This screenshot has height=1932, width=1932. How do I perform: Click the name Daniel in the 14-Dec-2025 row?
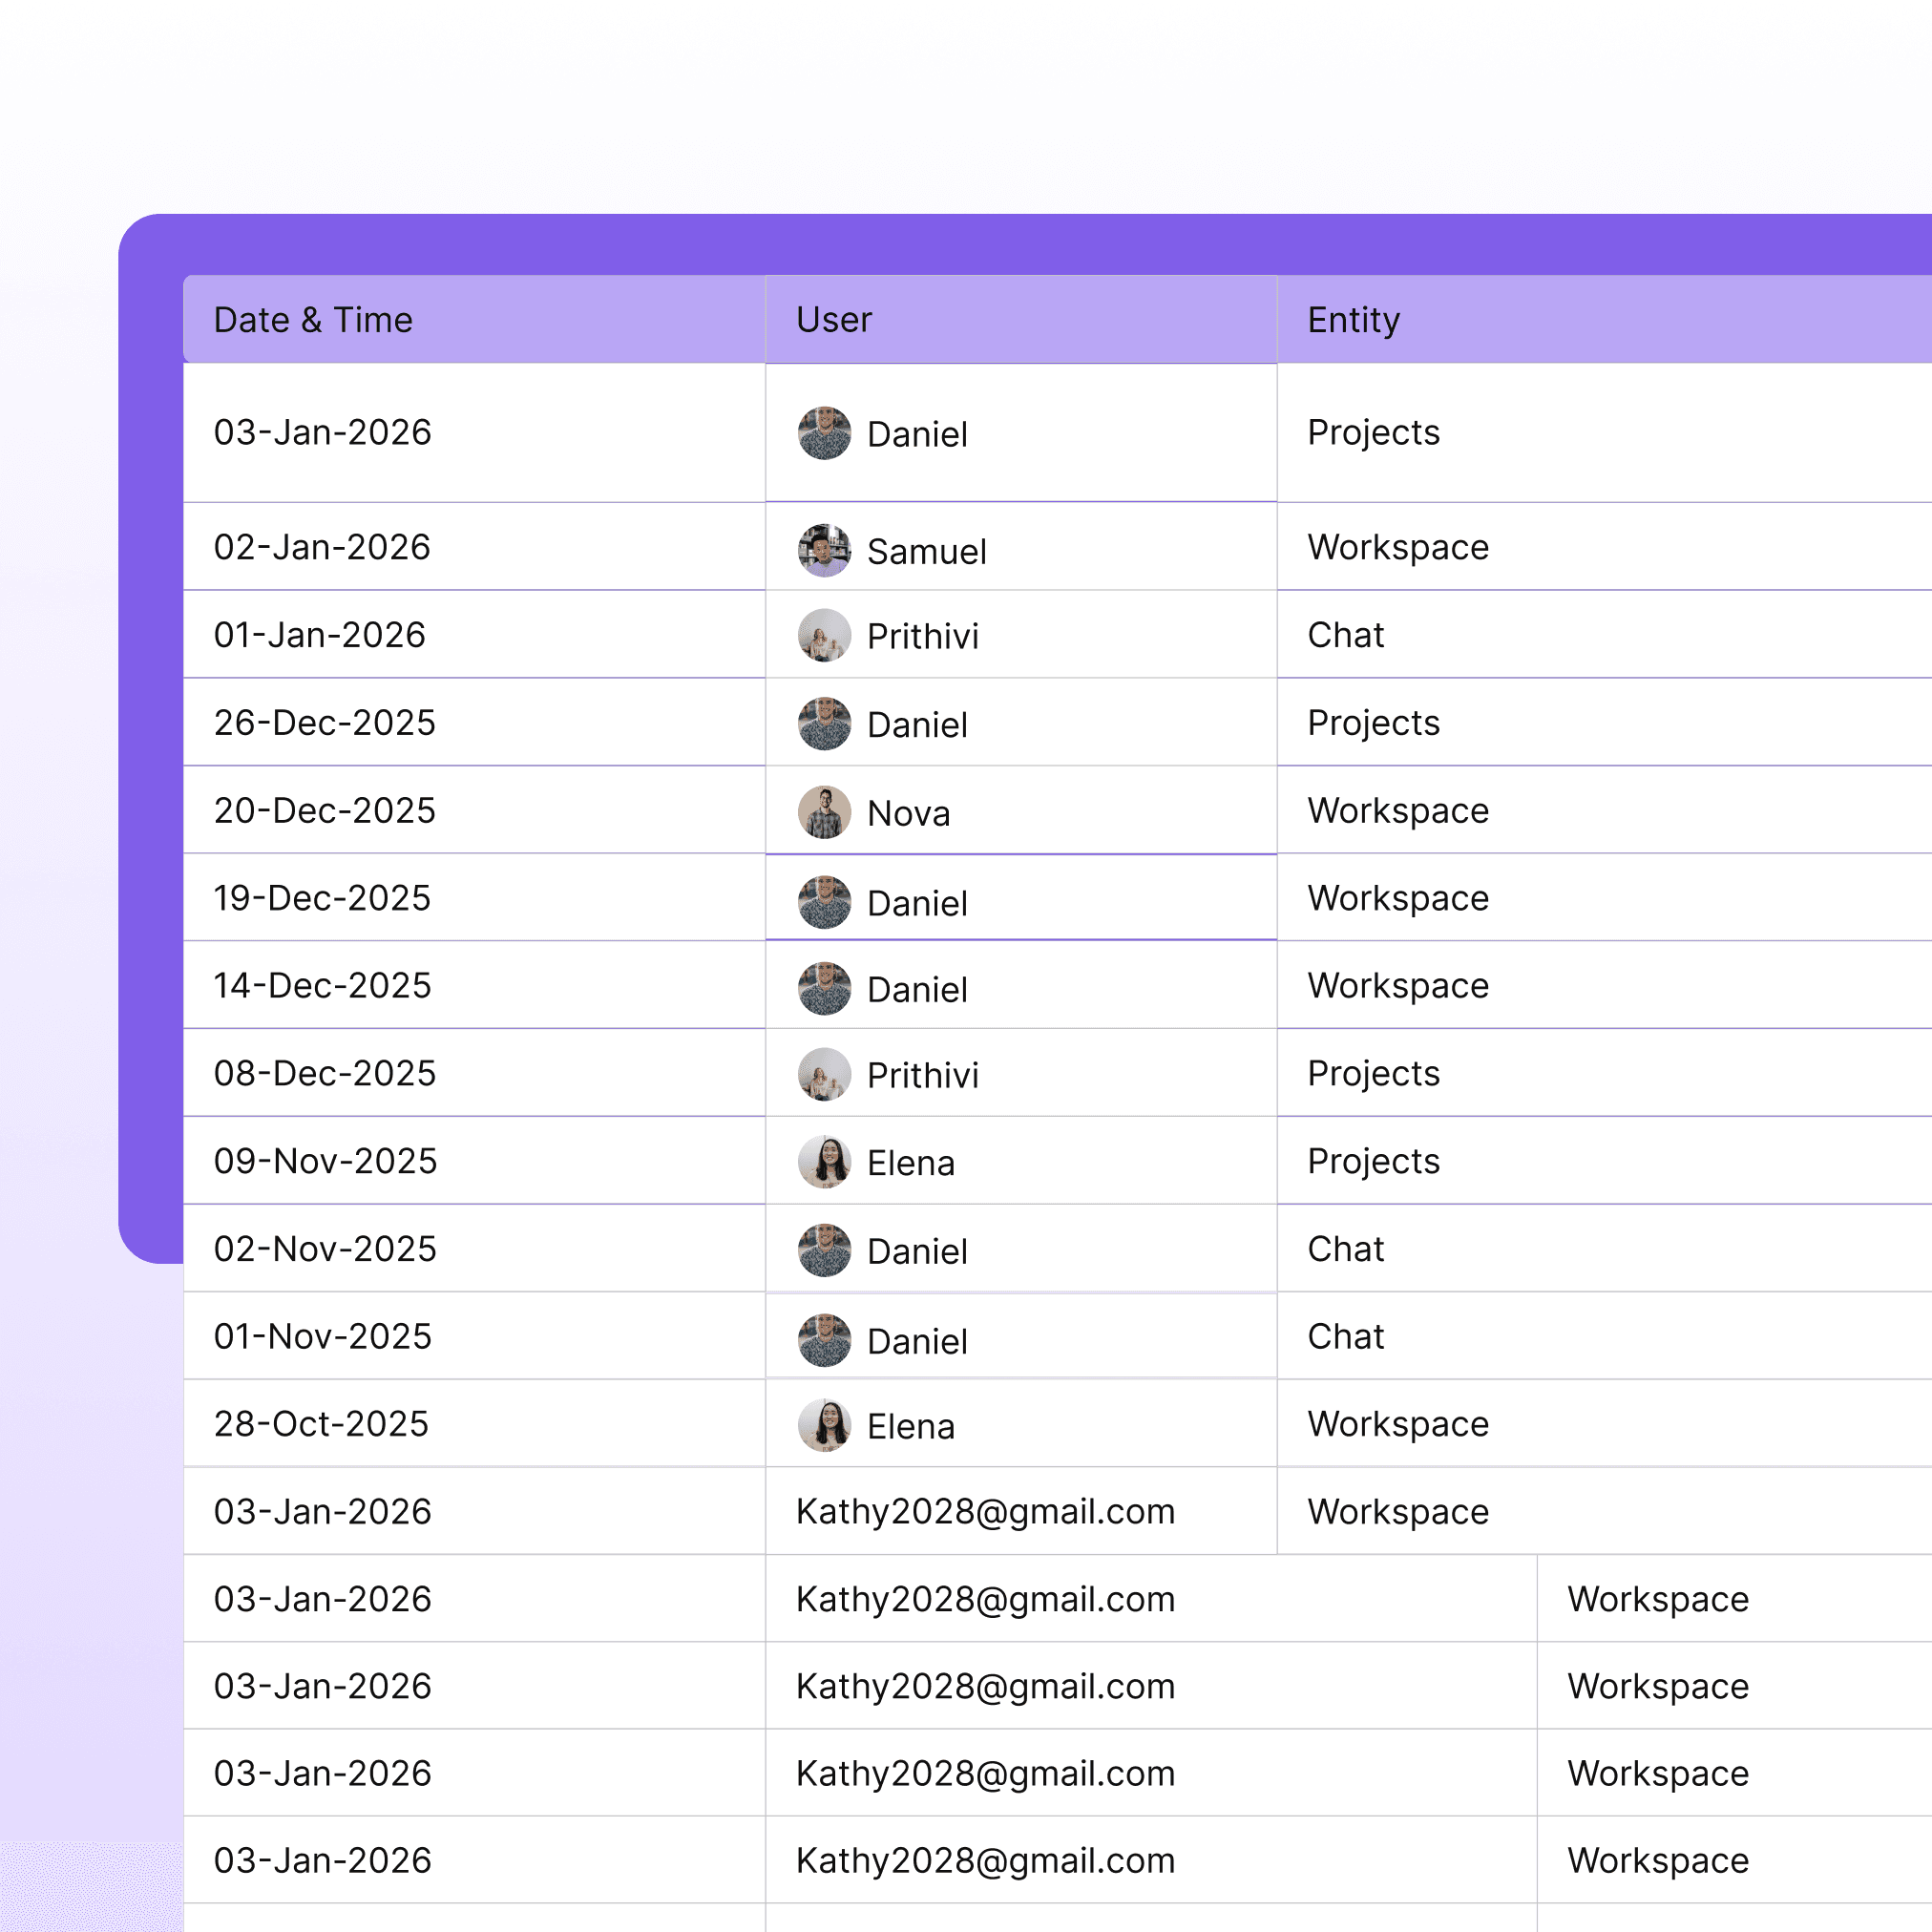[x=917, y=989]
